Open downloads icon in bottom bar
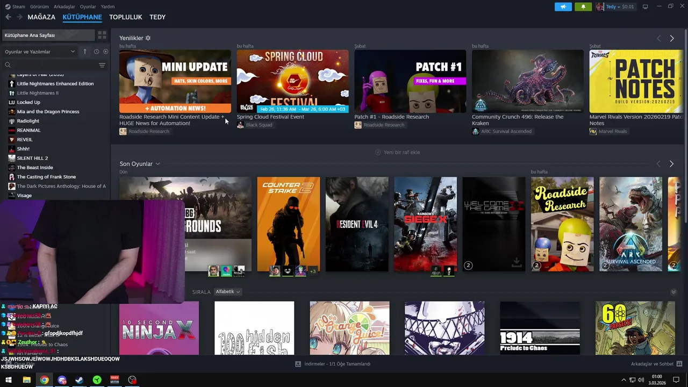Viewport: 688px width, 387px height. point(298,364)
